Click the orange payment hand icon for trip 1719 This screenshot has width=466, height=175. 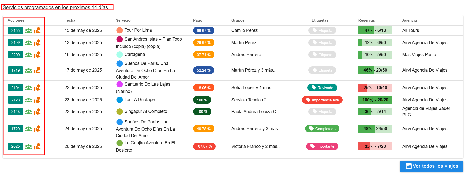[x=37, y=70]
